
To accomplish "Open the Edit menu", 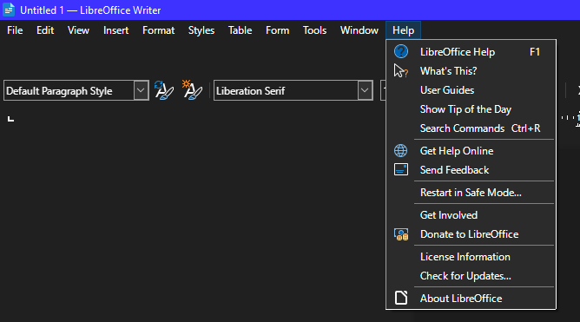I will [45, 30].
